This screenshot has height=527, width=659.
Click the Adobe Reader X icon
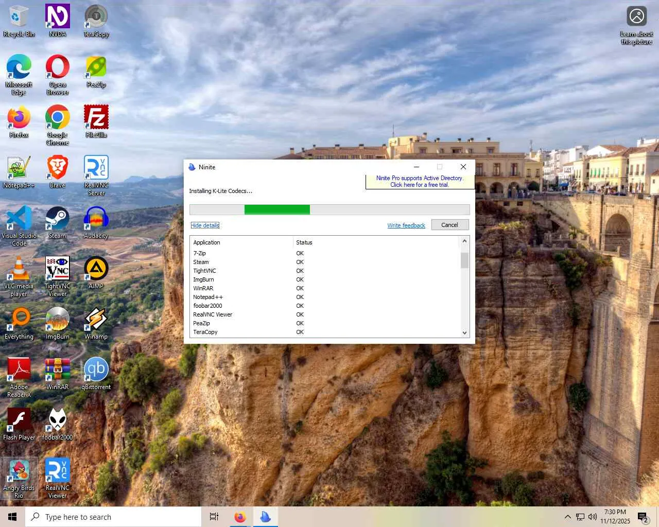click(x=19, y=378)
